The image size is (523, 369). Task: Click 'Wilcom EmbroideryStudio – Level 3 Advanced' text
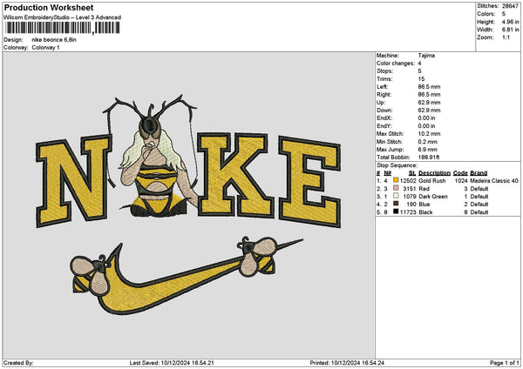click(63, 17)
